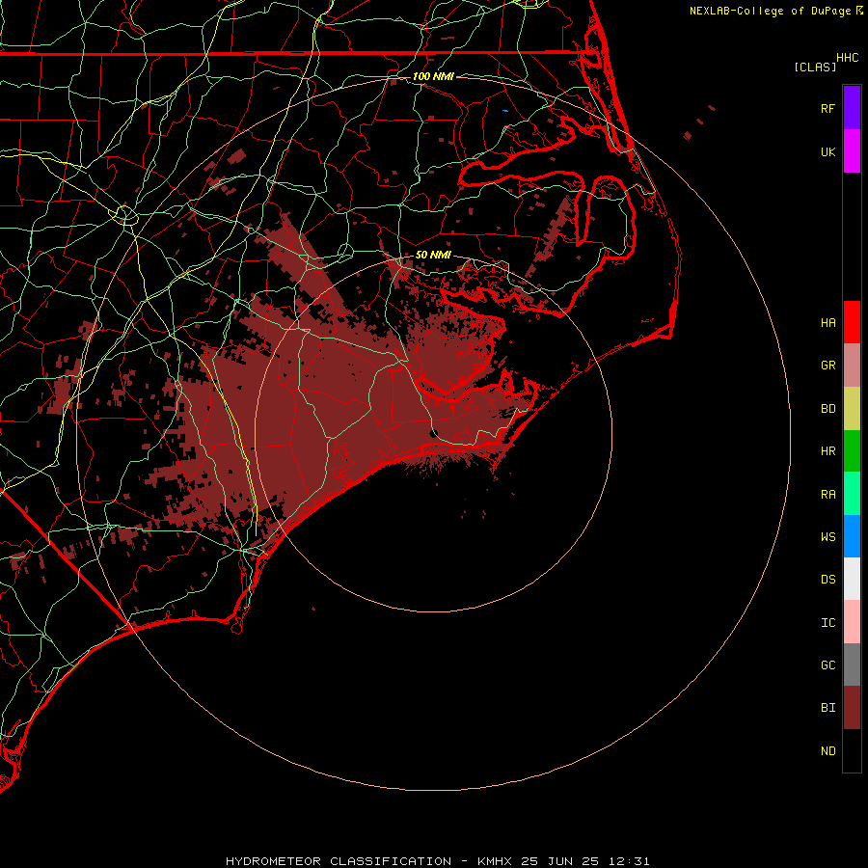
Task: Pick the RA light-green legend swatch
Action: click(x=852, y=494)
